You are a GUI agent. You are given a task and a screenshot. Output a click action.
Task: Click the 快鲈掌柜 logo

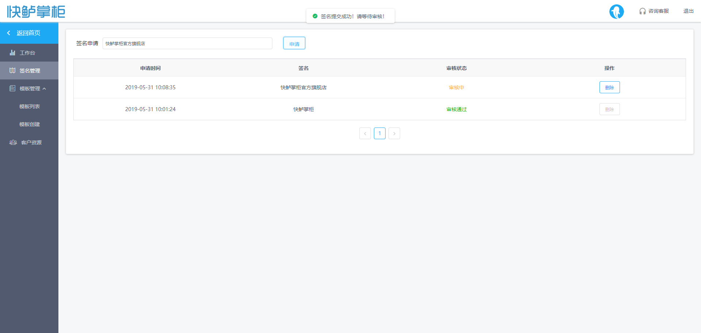[36, 12]
